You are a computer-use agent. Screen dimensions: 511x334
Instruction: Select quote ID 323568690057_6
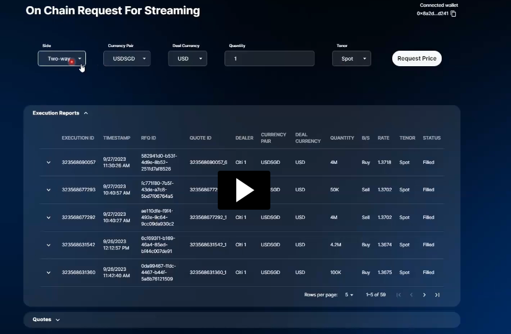(208, 162)
